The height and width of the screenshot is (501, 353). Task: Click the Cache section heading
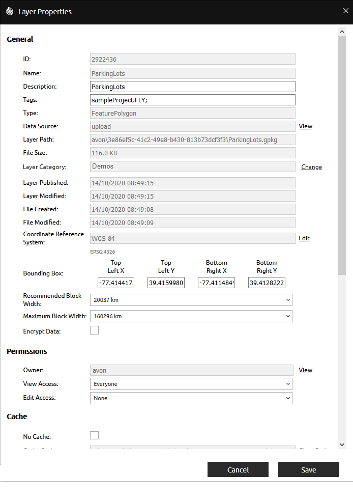[x=17, y=416]
